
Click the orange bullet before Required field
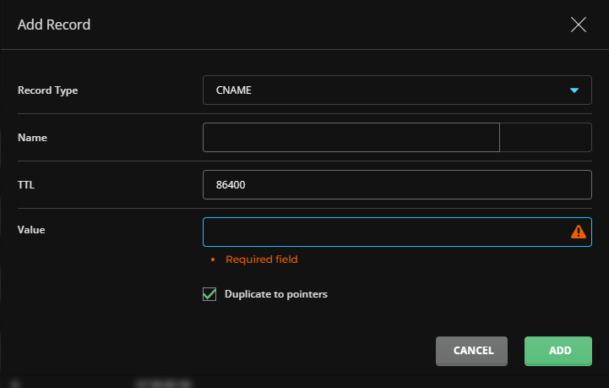point(213,260)
